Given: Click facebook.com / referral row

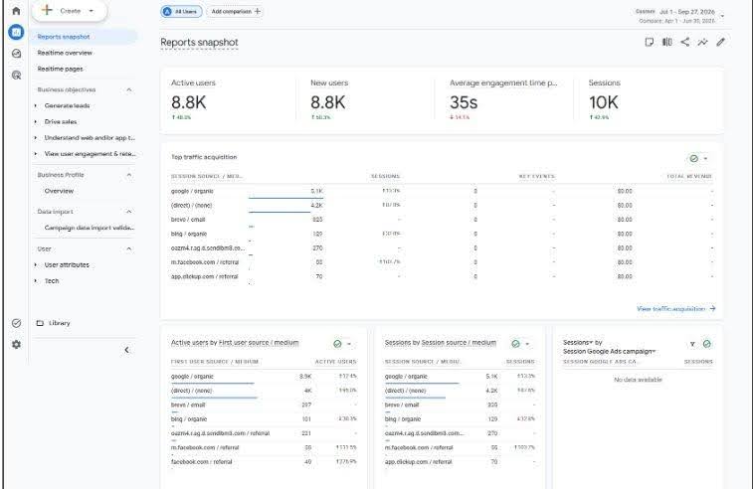Looking at the screenshot, I should 264,461.
